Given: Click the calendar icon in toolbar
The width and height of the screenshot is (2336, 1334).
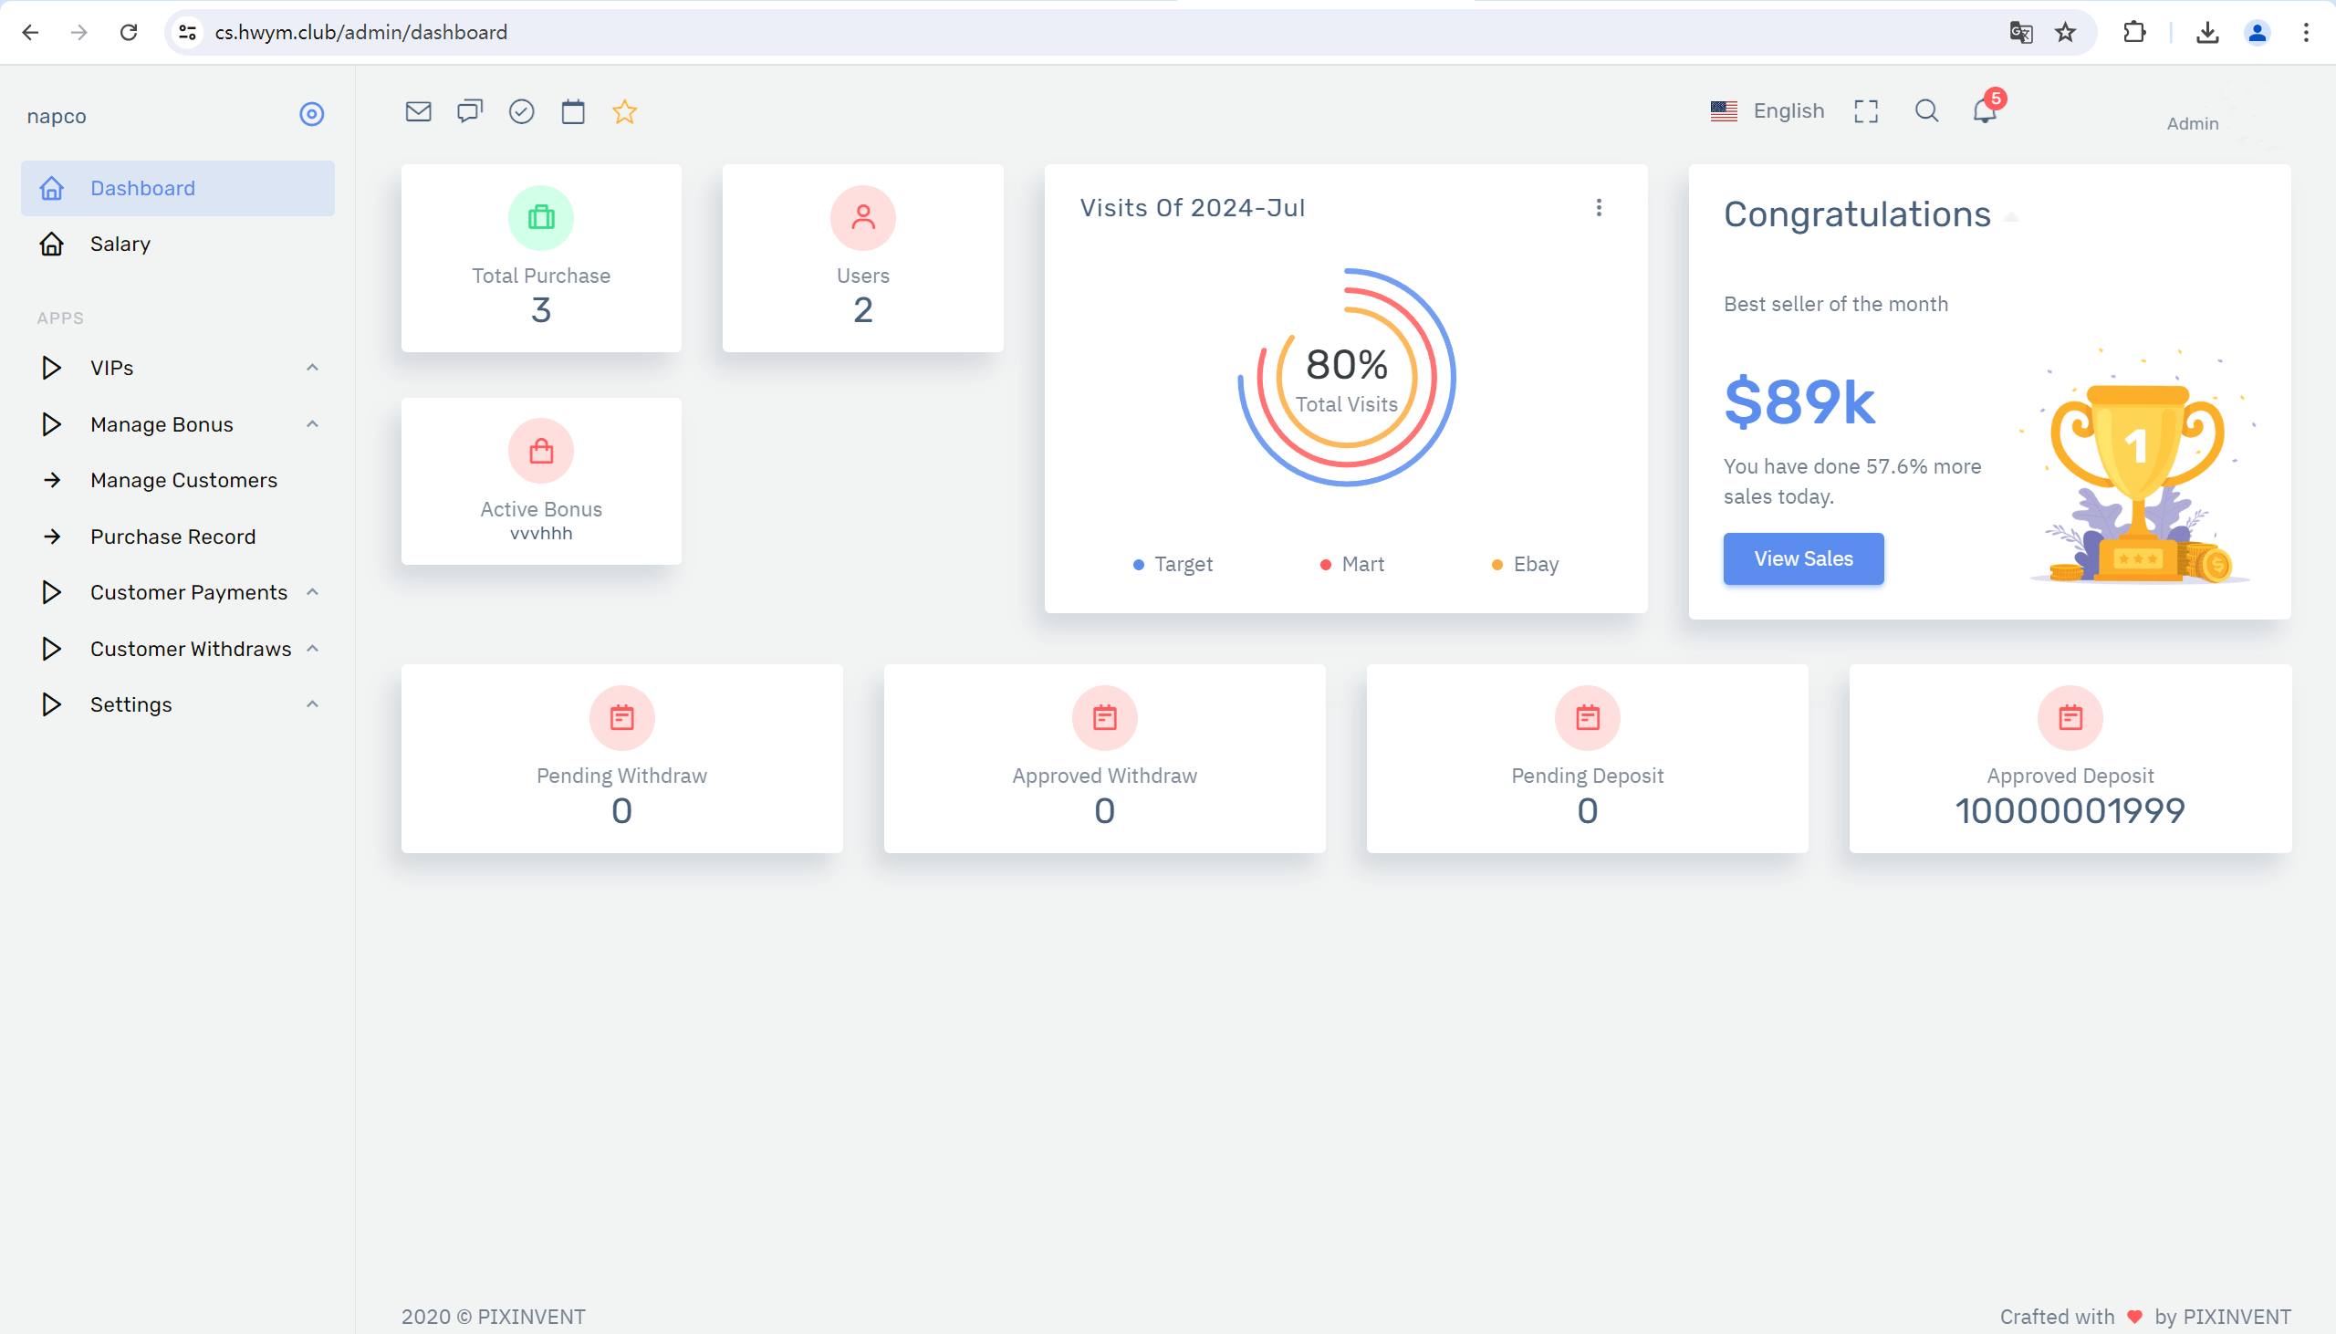Looking at the screenshot, I should (574, 110).
